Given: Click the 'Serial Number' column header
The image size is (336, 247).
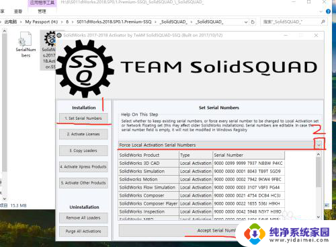Looking at the screenshot, I should pyautogui.click(x=249, y=155).
